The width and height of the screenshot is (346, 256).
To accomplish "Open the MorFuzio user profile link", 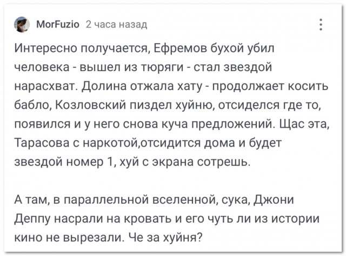I will pos(58,24).
